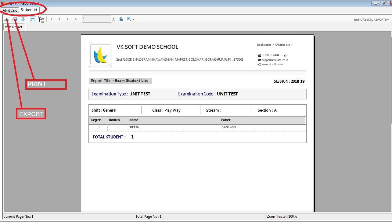The width and height of the screenshot is (392, 222).
Task: Click the school logo image
Action: click(x=100, y=55)
